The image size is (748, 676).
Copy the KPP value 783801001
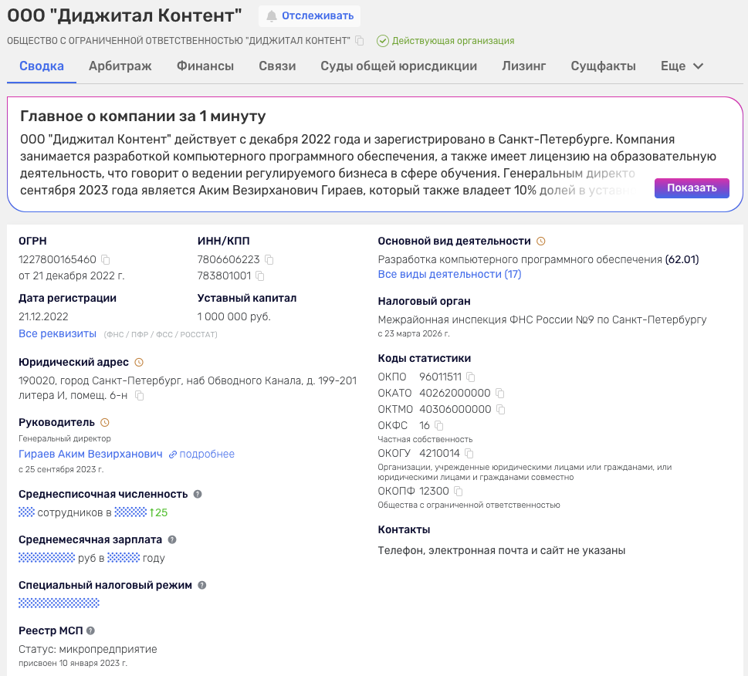(x=260, y=275)
